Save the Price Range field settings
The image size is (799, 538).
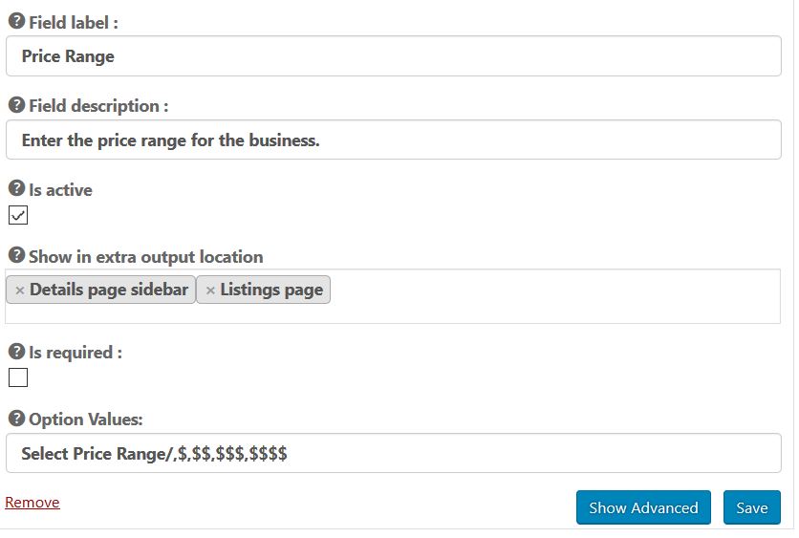[751, 507]
